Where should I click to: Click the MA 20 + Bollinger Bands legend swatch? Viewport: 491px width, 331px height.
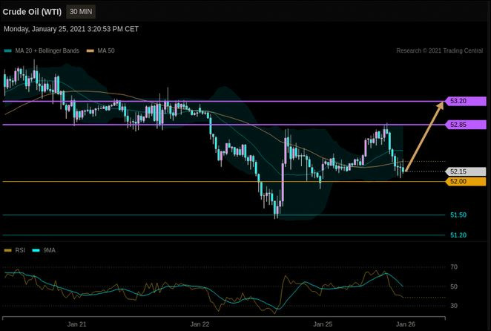(x=8, y=50)
